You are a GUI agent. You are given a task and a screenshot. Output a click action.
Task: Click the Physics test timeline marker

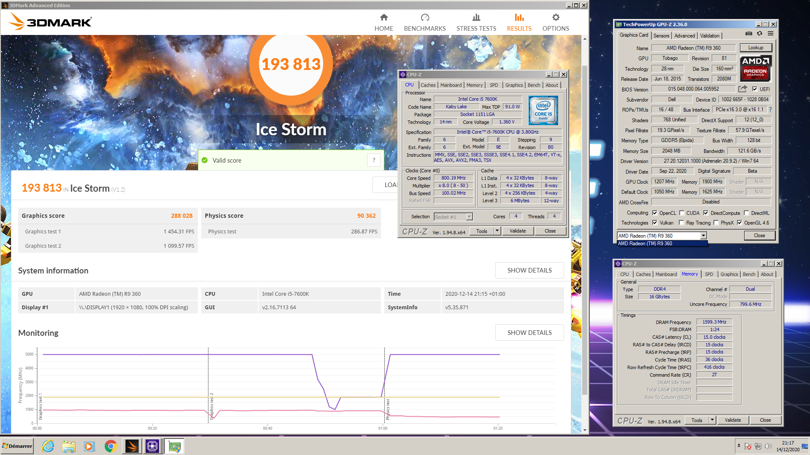click(385, 385)
